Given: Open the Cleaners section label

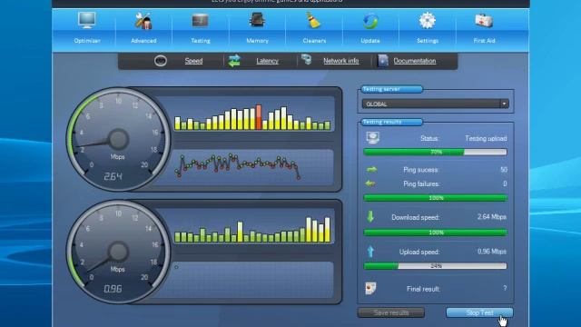Looking at the screenshot, I should tap(314, 41).
